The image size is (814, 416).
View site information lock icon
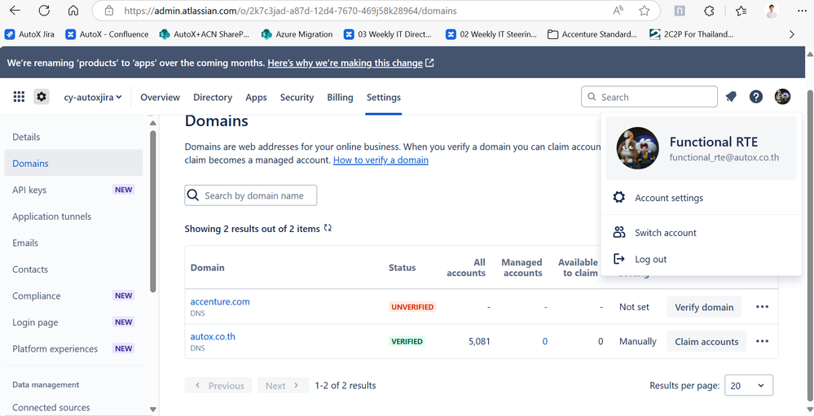pos(108,11)
